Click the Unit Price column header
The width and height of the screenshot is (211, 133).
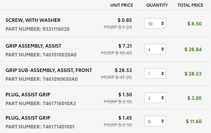point(122,5)
